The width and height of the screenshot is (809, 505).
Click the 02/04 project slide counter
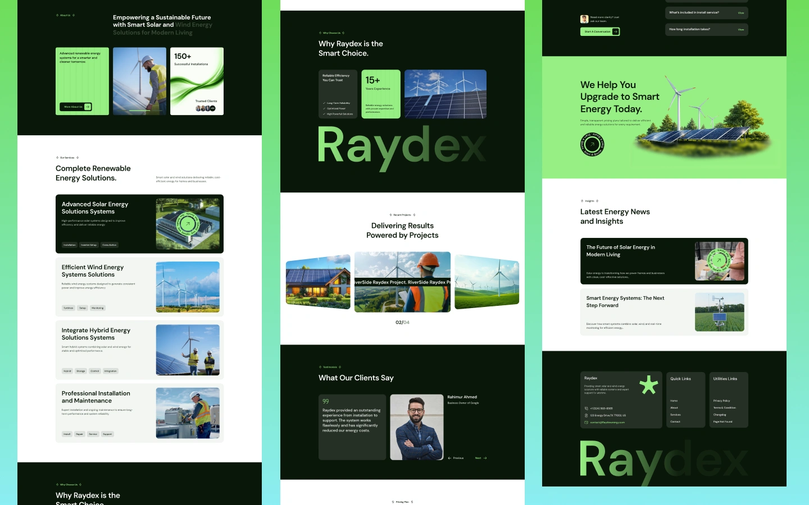pos(402,323)
